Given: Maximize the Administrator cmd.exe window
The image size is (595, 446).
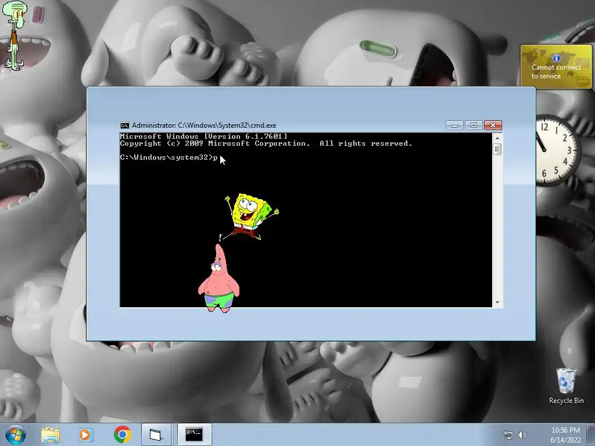Looking at the screenshot, I should [x=473, y=125].
